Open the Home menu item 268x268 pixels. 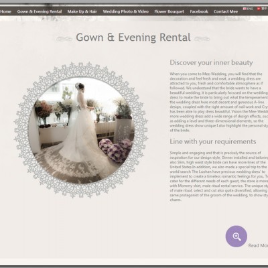point(5,11)
